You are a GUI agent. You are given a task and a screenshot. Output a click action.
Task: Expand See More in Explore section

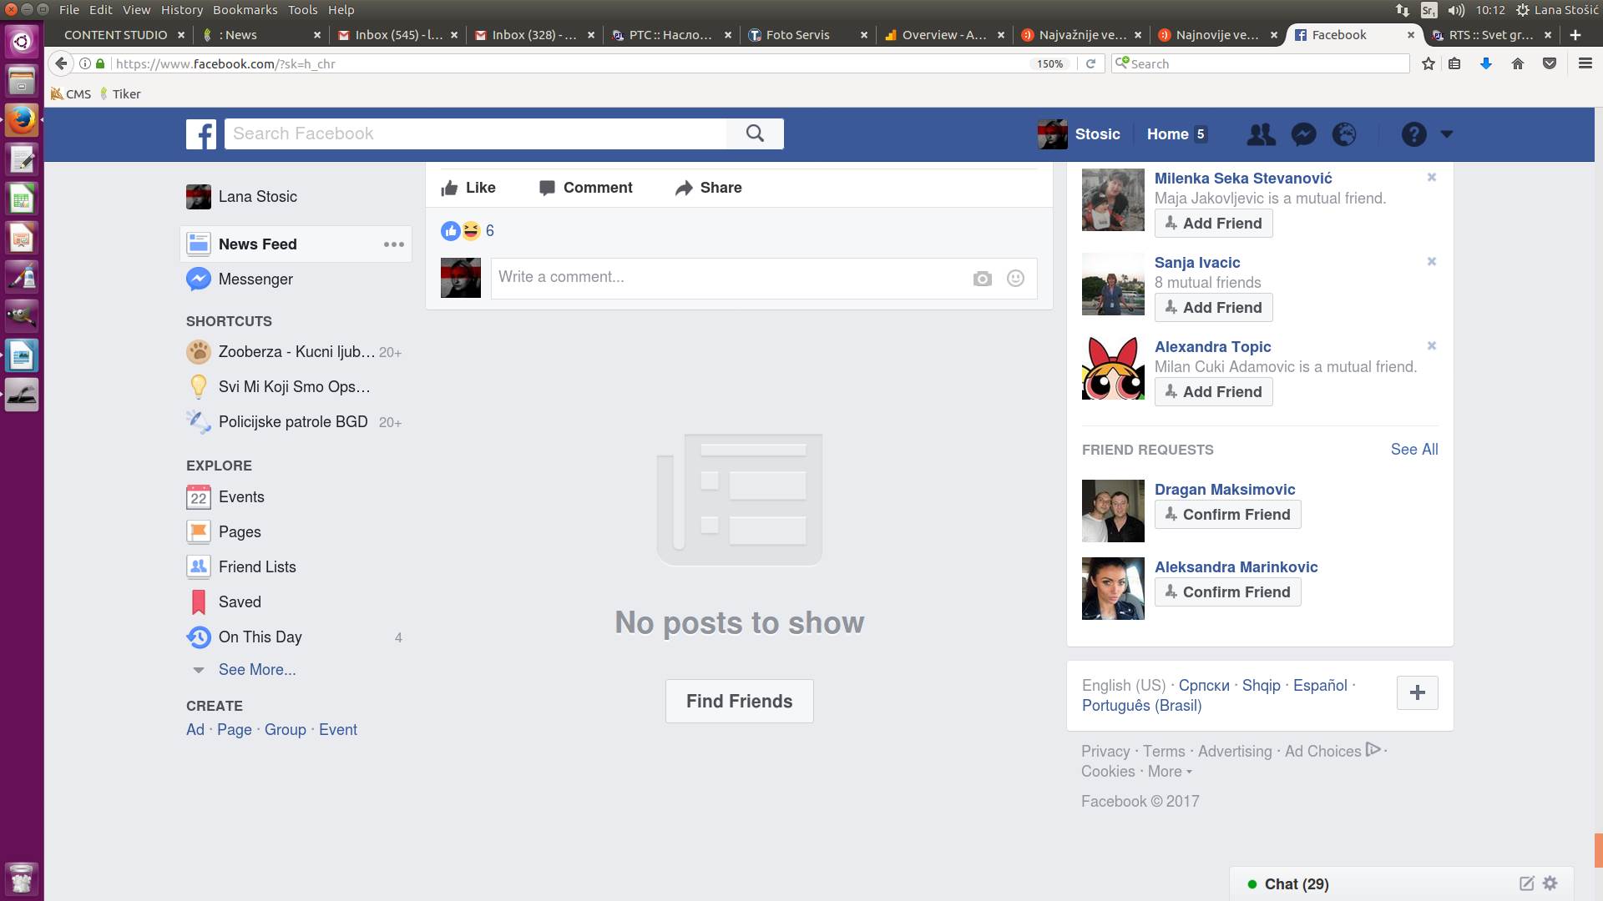point(256,670)
